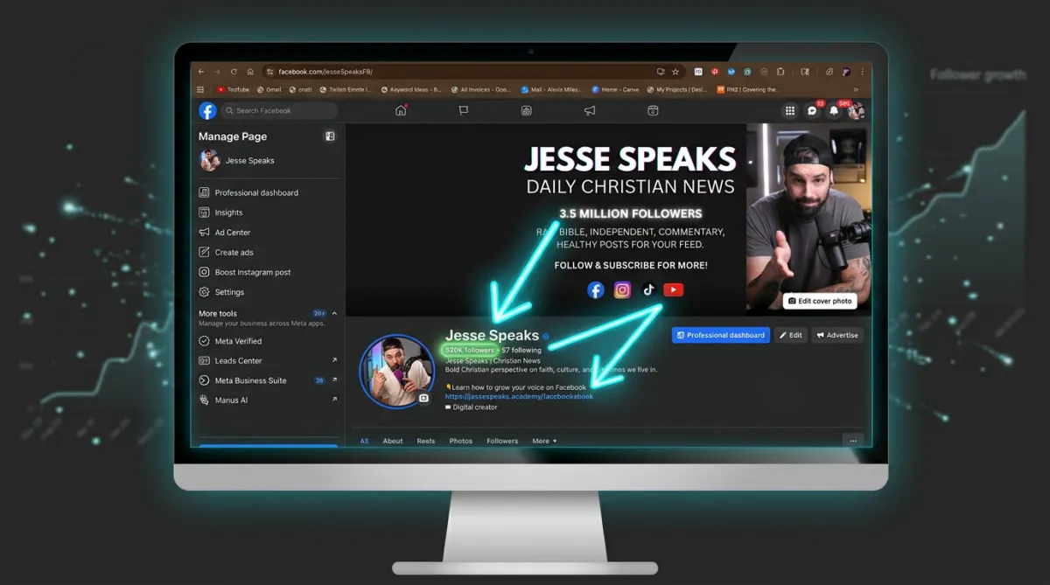The height and width of the screenshot is (585, 1050).
Task: Open the Facebook icon on the cover banner
Action: [x=596, y=290]
